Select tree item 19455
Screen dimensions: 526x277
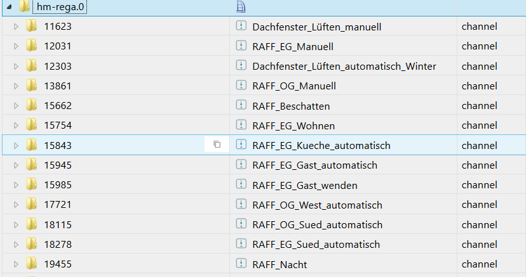[58, 264]
